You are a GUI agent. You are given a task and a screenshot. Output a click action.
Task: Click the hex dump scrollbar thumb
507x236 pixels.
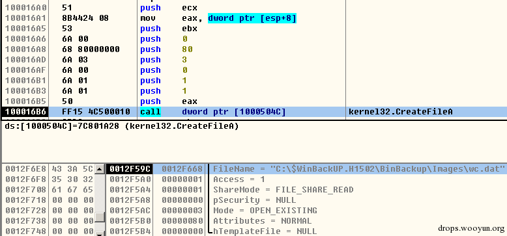tap(100, 217)
